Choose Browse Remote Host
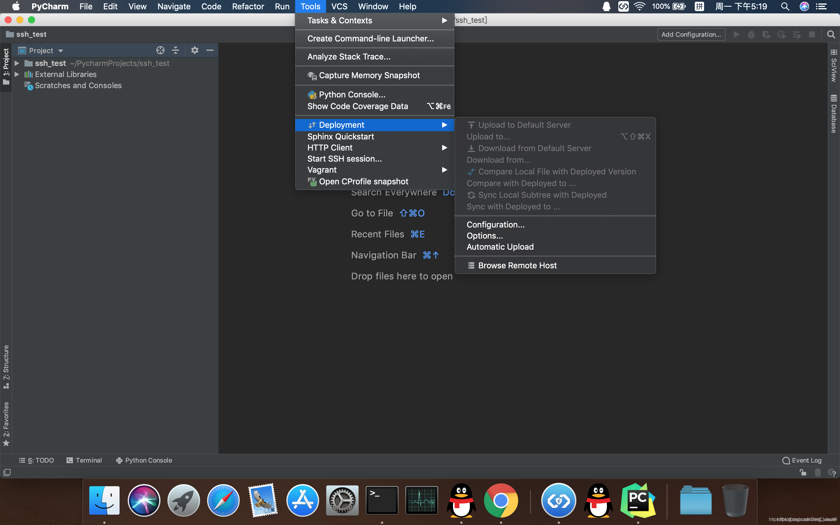Screen dimensions: 840x525 point(517,265)
